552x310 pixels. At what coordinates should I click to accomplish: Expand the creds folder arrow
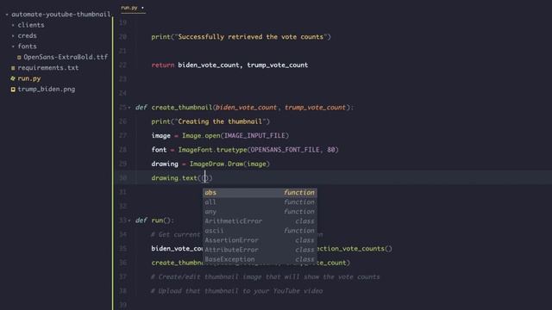pyautogui.click(x=13, y=36)
